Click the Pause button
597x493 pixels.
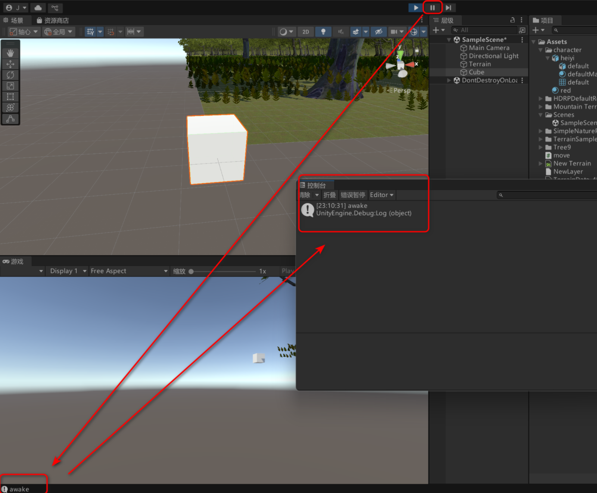pyautogui.click(x=432, y=8)
